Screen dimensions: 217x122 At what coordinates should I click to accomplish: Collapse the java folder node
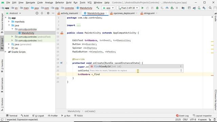(9, 25)
